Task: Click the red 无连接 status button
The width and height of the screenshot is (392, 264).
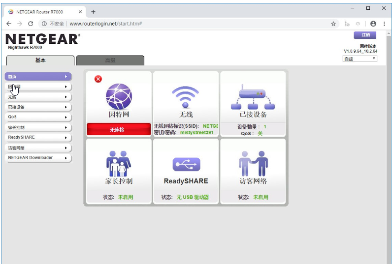Action: (119, 129)
